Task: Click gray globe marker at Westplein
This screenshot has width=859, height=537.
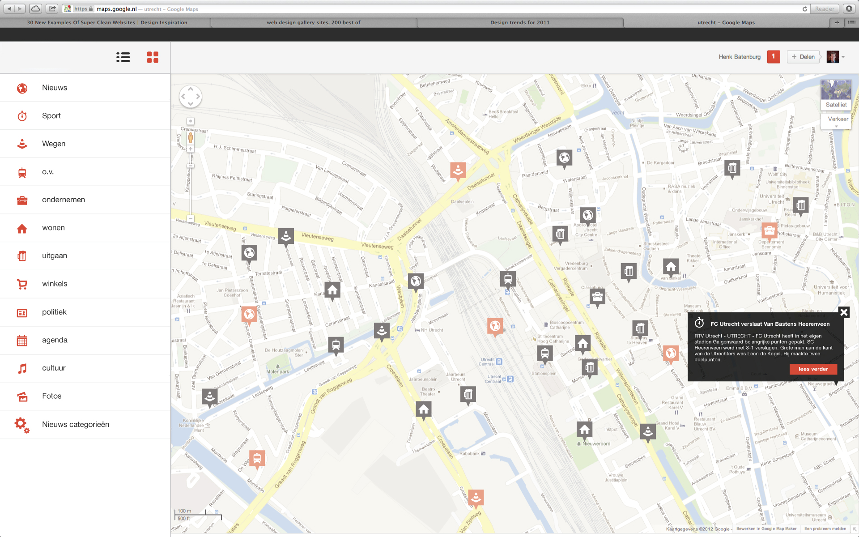Action: click(416, 282)
